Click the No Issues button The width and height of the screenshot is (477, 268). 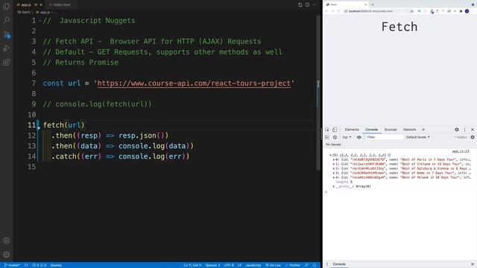[x=333, y=144]
